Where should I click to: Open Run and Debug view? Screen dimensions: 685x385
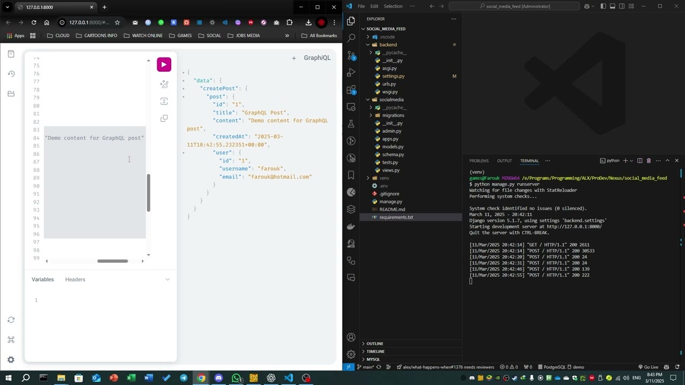pos(351,73)
